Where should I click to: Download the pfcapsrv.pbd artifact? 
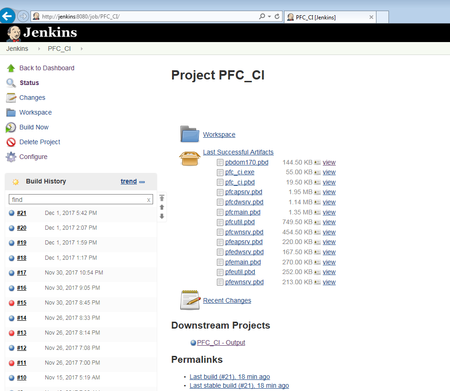244,192
